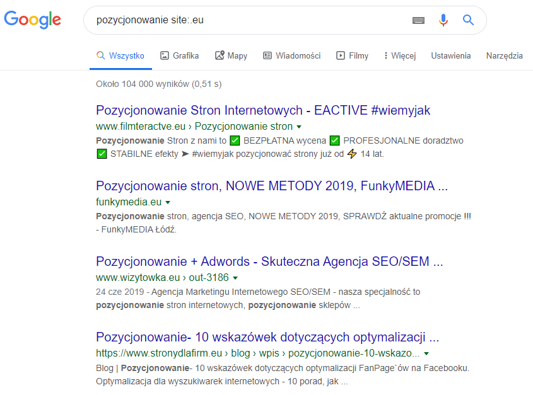The width and height of the screenshot is (533, 395).
Task: Click the Google logo
Action: pos(33,20)
